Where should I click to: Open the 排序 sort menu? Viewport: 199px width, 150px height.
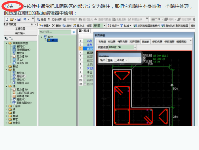(x=113, y=26)
